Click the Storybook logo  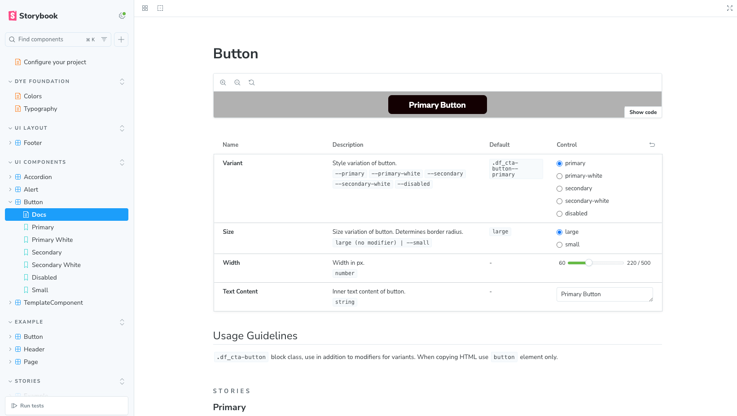click(33, 16)
